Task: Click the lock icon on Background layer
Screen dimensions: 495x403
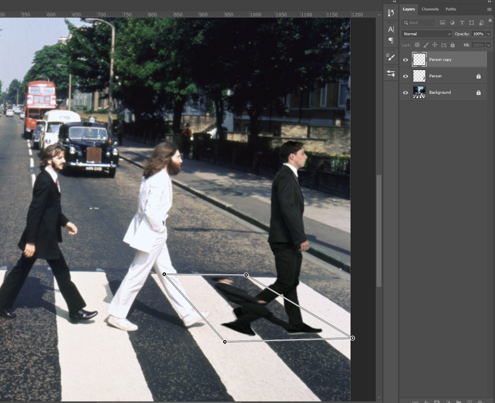Action: [x=479, y=93]
